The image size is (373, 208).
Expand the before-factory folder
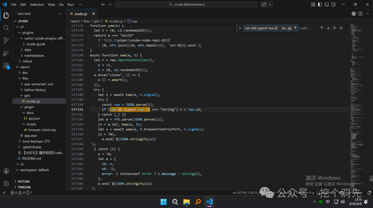(39, 90)
